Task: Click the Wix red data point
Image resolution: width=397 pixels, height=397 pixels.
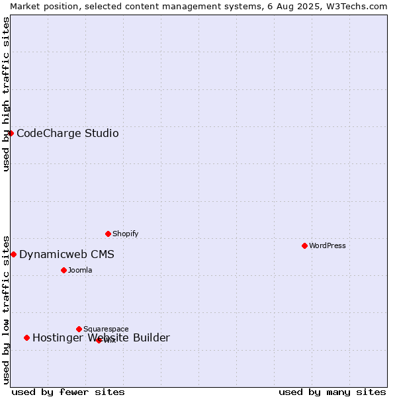Action: point(99,341)
